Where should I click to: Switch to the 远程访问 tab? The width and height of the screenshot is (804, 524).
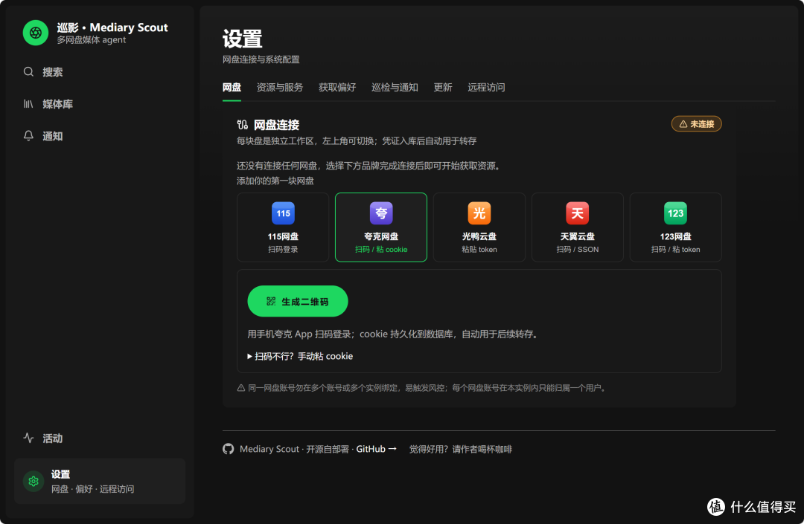[x=486, y=88]
